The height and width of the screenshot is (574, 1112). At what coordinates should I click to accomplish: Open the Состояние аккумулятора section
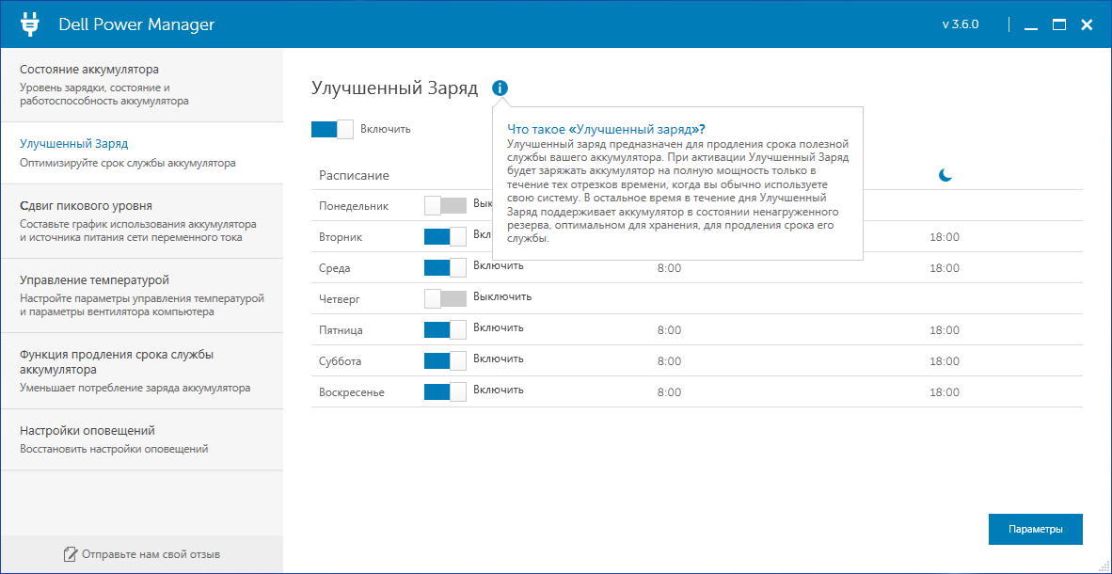(142, 85)
